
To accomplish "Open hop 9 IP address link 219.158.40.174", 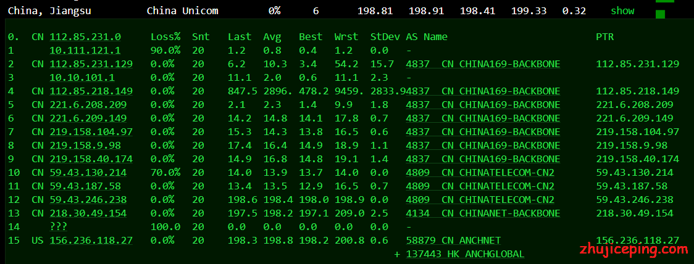I will point(91,159).
